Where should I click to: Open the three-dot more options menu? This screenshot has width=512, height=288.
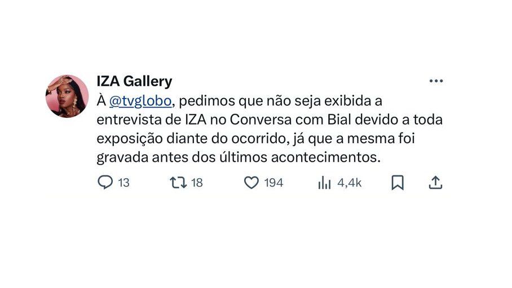436,81
